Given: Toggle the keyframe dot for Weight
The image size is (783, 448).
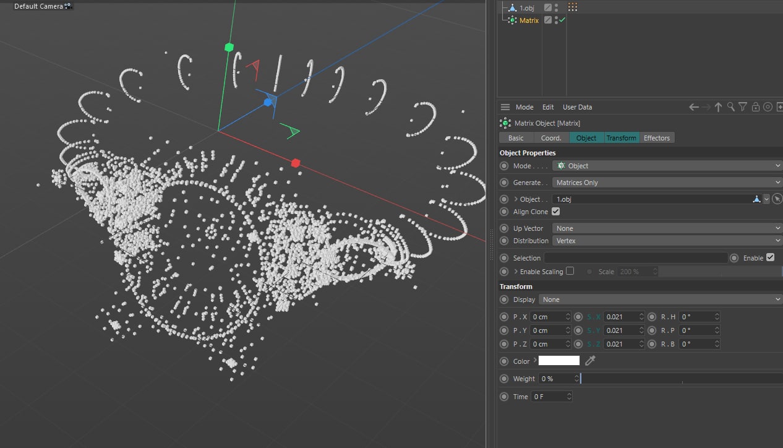Looking at the screenshot, I should 504,378.
